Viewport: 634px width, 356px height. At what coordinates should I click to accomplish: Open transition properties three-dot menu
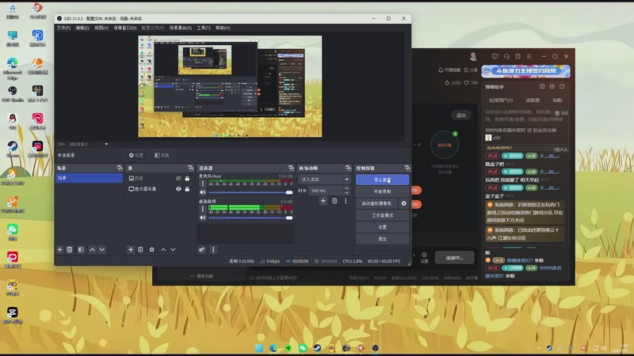point(346,201)
